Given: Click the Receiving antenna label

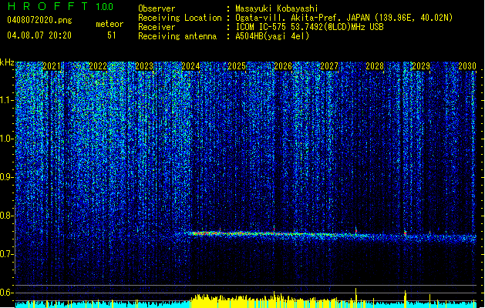Looking at the screenshot, I should 177,36.
